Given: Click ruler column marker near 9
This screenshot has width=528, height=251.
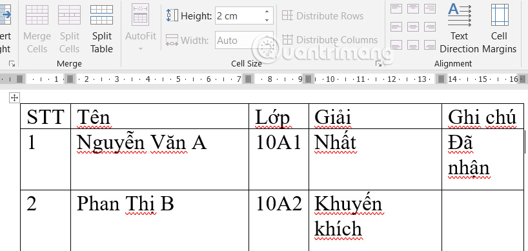Looking at the screenshot, I should tap(308, 79).
